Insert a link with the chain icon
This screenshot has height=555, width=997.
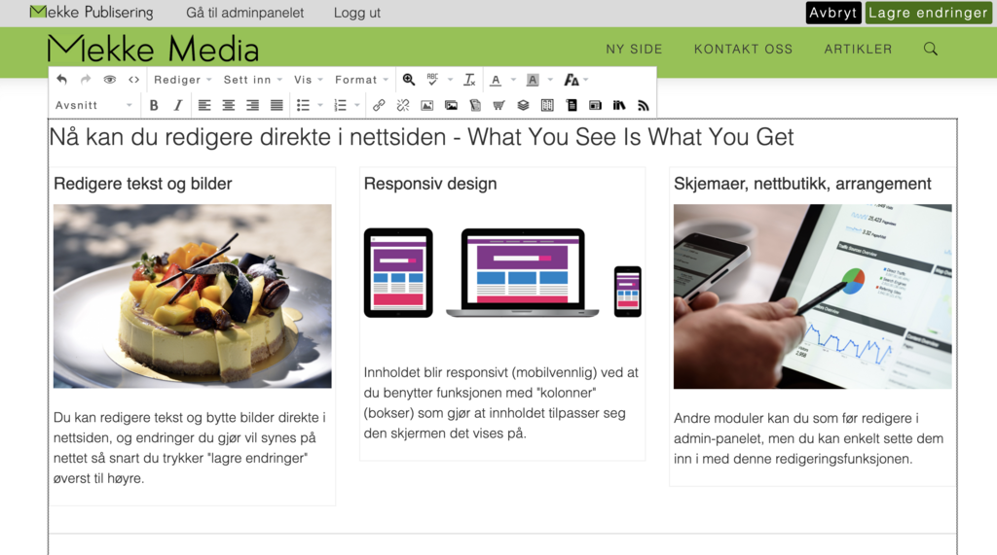pyautogui.click(x=379, y=105)
